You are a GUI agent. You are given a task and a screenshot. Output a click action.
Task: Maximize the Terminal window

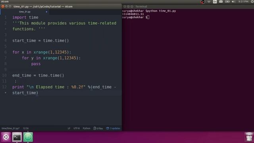132,6
